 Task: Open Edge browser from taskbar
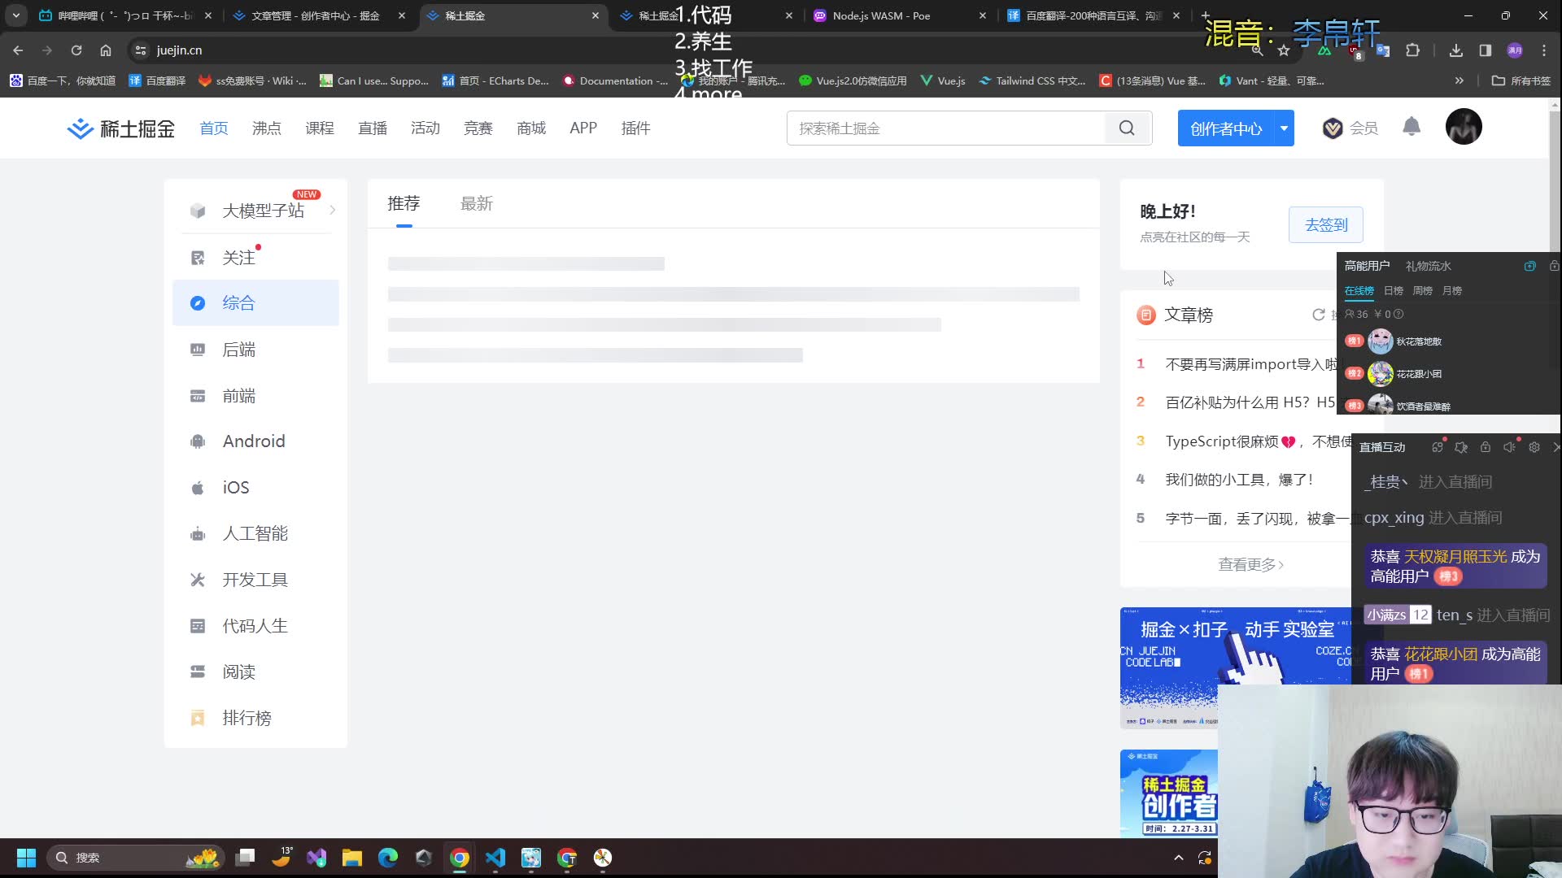[x=388, y=858]
